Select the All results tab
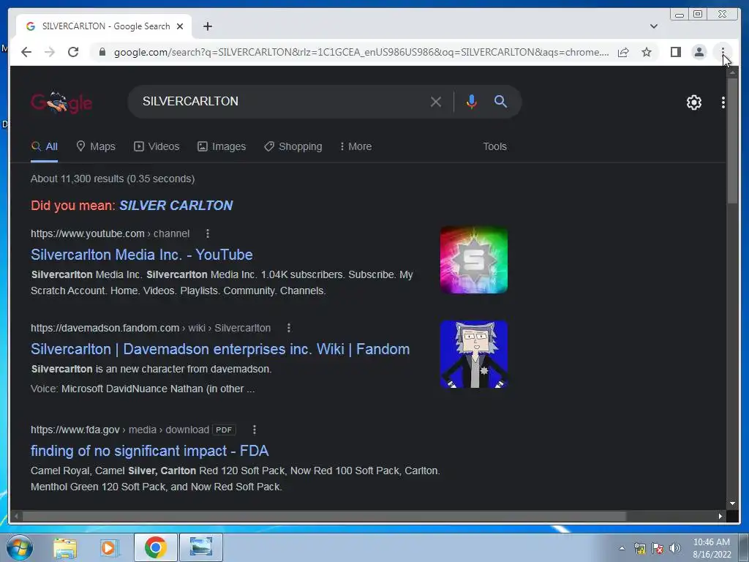This screenshot has width=749, height=562. point(45,146)
